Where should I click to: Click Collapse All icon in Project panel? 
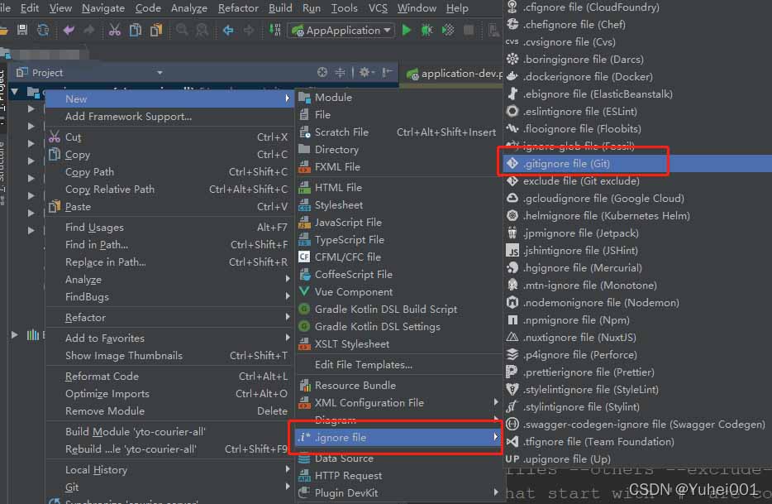(x=341, y=73)
